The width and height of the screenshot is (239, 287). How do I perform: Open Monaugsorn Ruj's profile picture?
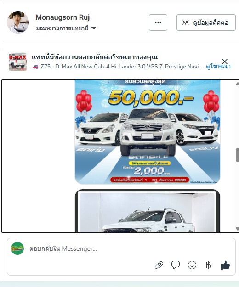(x=18, y=23)
